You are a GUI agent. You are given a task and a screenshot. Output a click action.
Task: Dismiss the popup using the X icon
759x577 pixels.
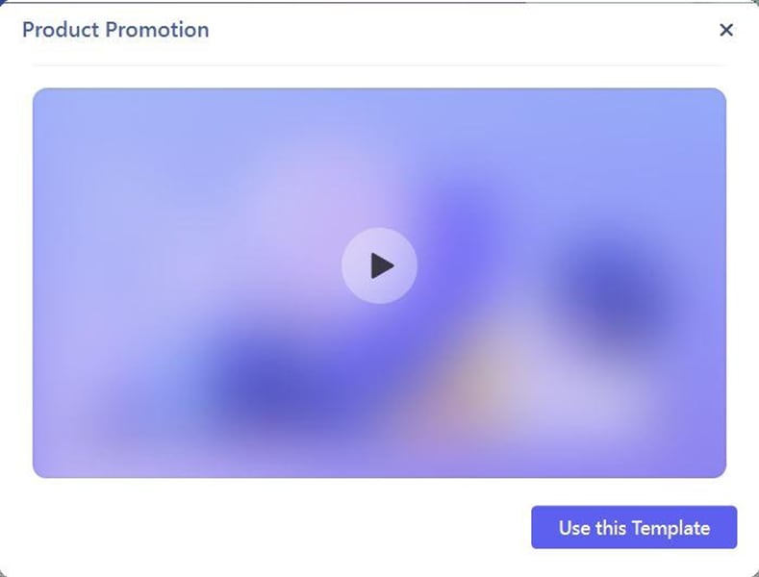[725, 30]
